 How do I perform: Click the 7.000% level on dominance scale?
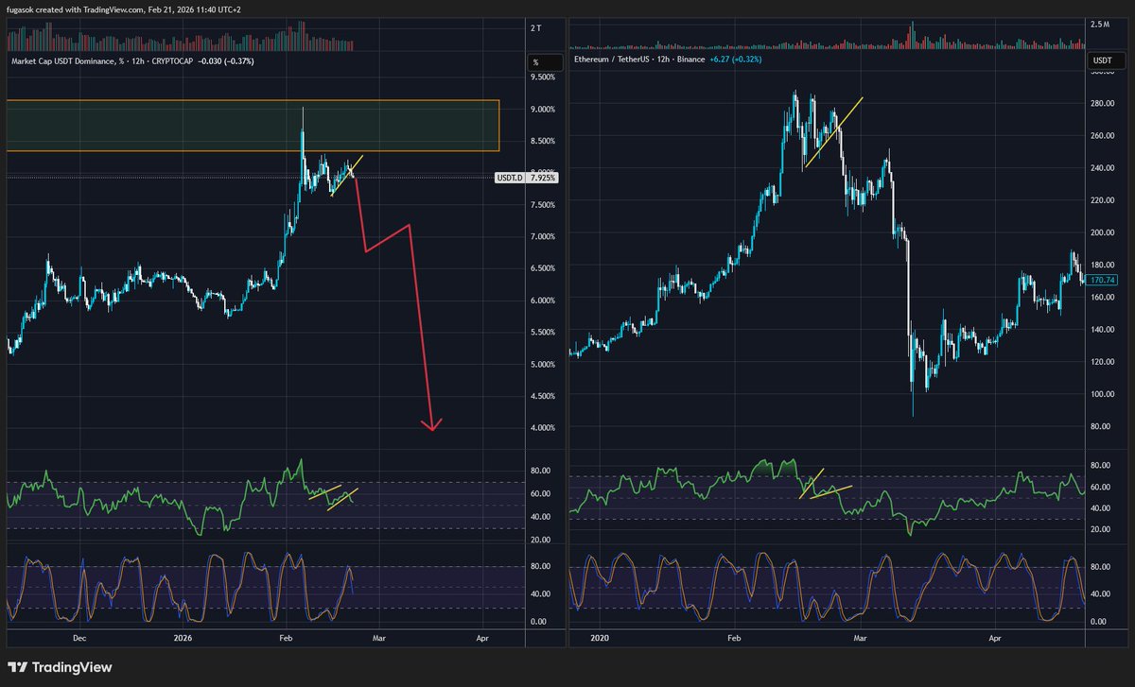pos(544,237)
